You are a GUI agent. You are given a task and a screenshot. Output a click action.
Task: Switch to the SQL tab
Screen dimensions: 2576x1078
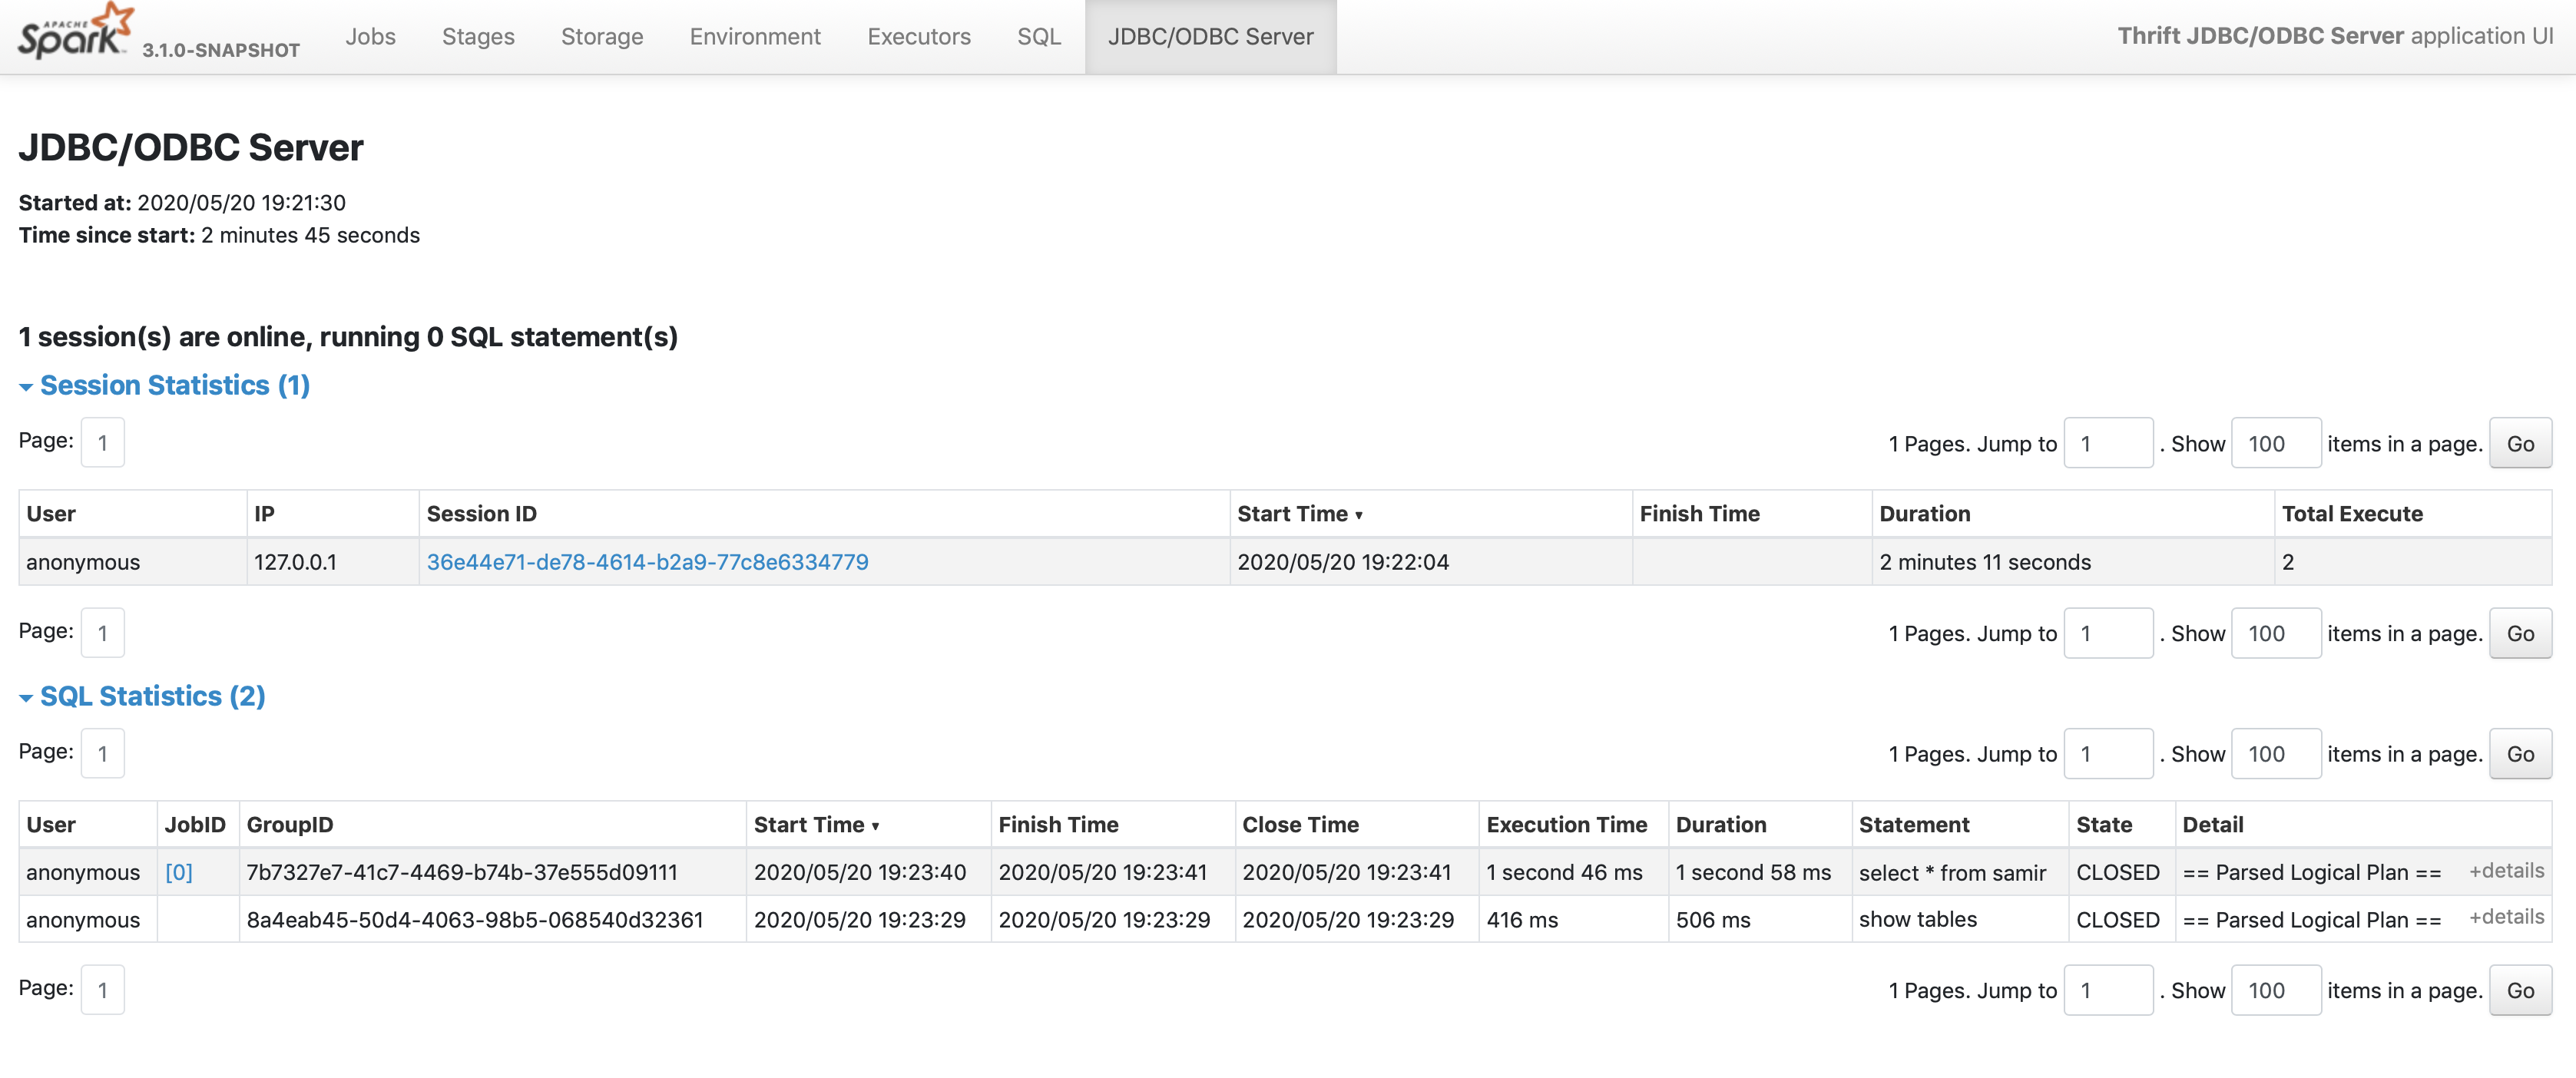pos(1038,37)
